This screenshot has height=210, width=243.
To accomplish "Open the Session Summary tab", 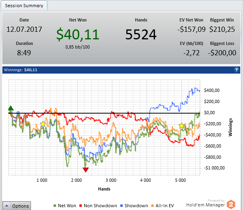I will 24,6.
